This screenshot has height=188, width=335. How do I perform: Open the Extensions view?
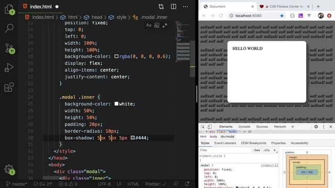click(9, 87)
